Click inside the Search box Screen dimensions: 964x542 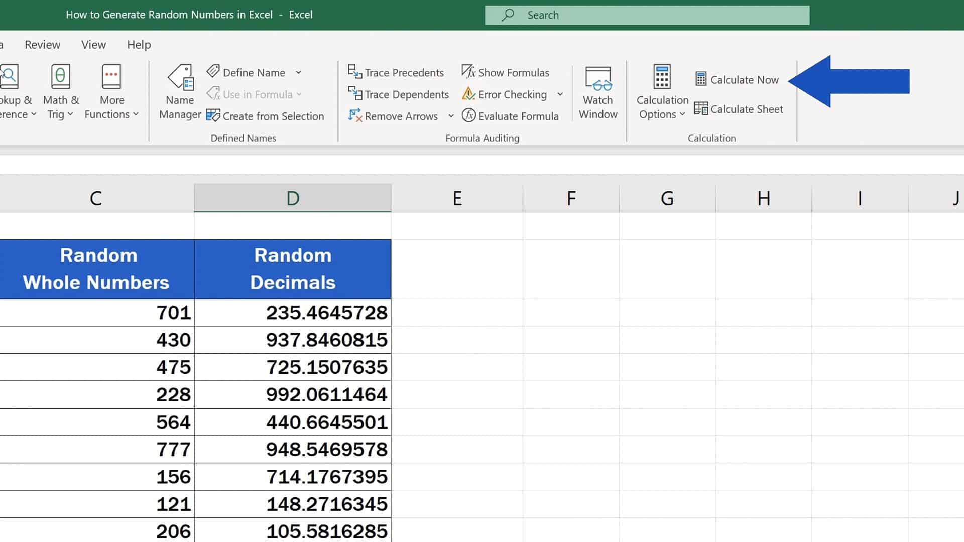click(x=647, y=15)
